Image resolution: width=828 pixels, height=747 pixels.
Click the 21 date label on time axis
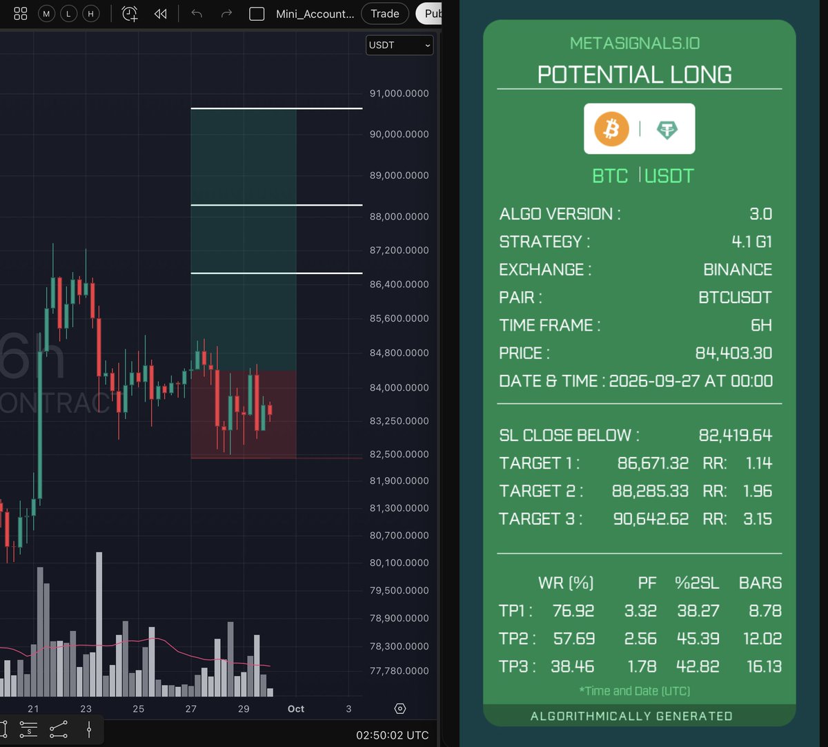(33, 708)
